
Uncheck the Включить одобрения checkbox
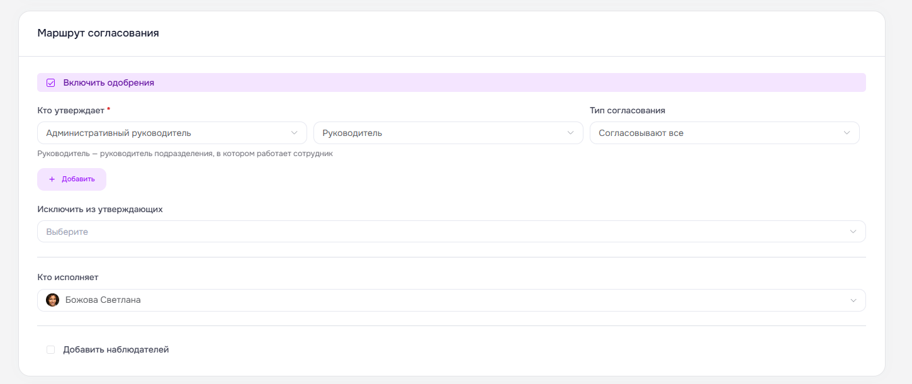tap(51, 82)
